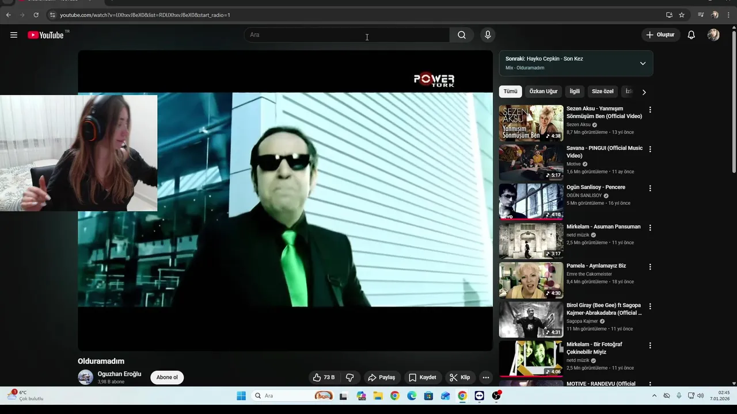Create a clip with Klip button
737x414 pixels.
tap(460, 378)
